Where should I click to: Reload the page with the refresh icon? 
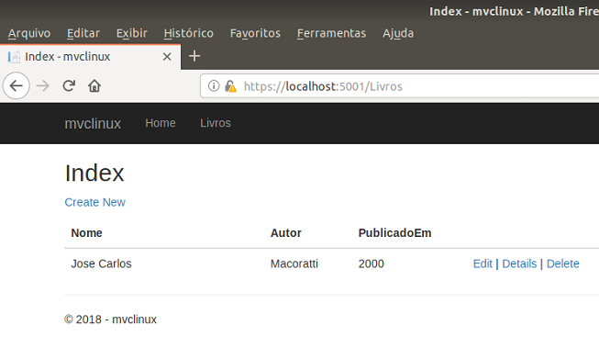[x=69, y=85]
